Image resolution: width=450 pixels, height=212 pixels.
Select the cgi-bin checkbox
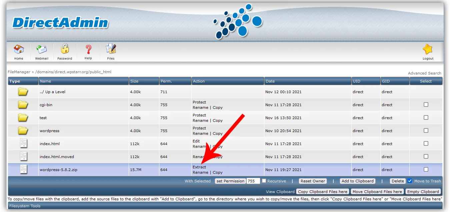(426, 105)
